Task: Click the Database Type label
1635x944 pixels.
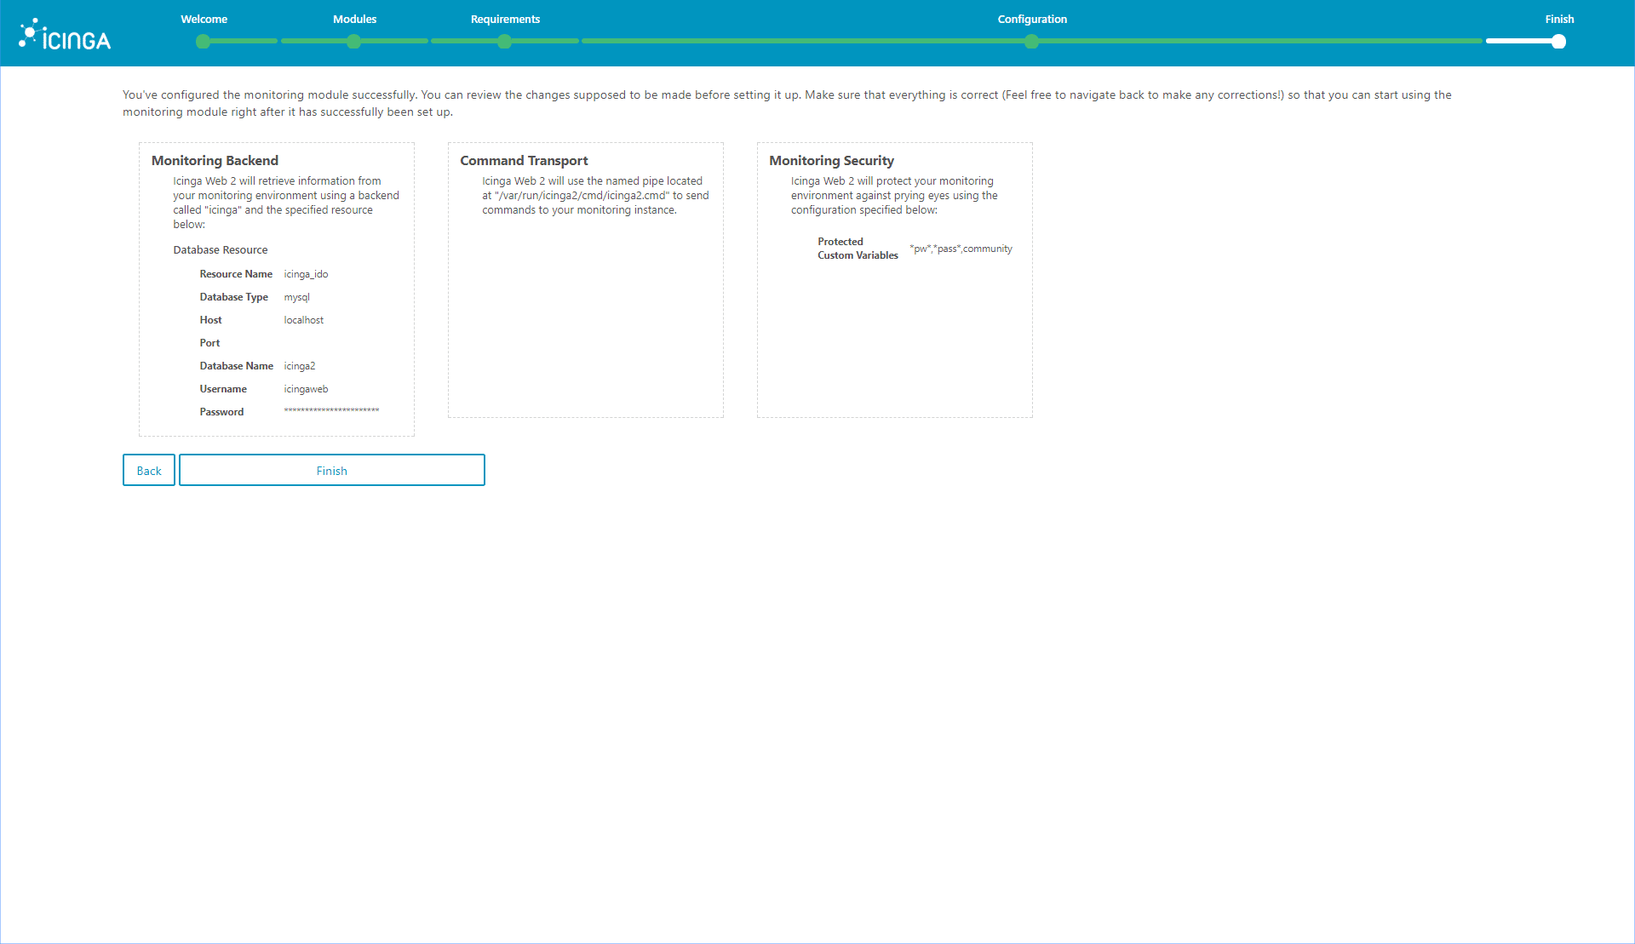Action: coord(233,297)
